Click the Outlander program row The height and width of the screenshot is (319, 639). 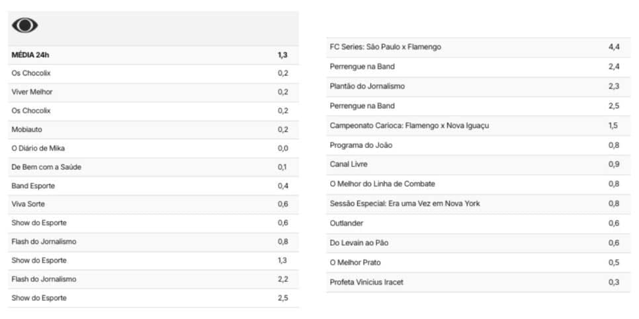pyautogui.click(x=478, y=223)
